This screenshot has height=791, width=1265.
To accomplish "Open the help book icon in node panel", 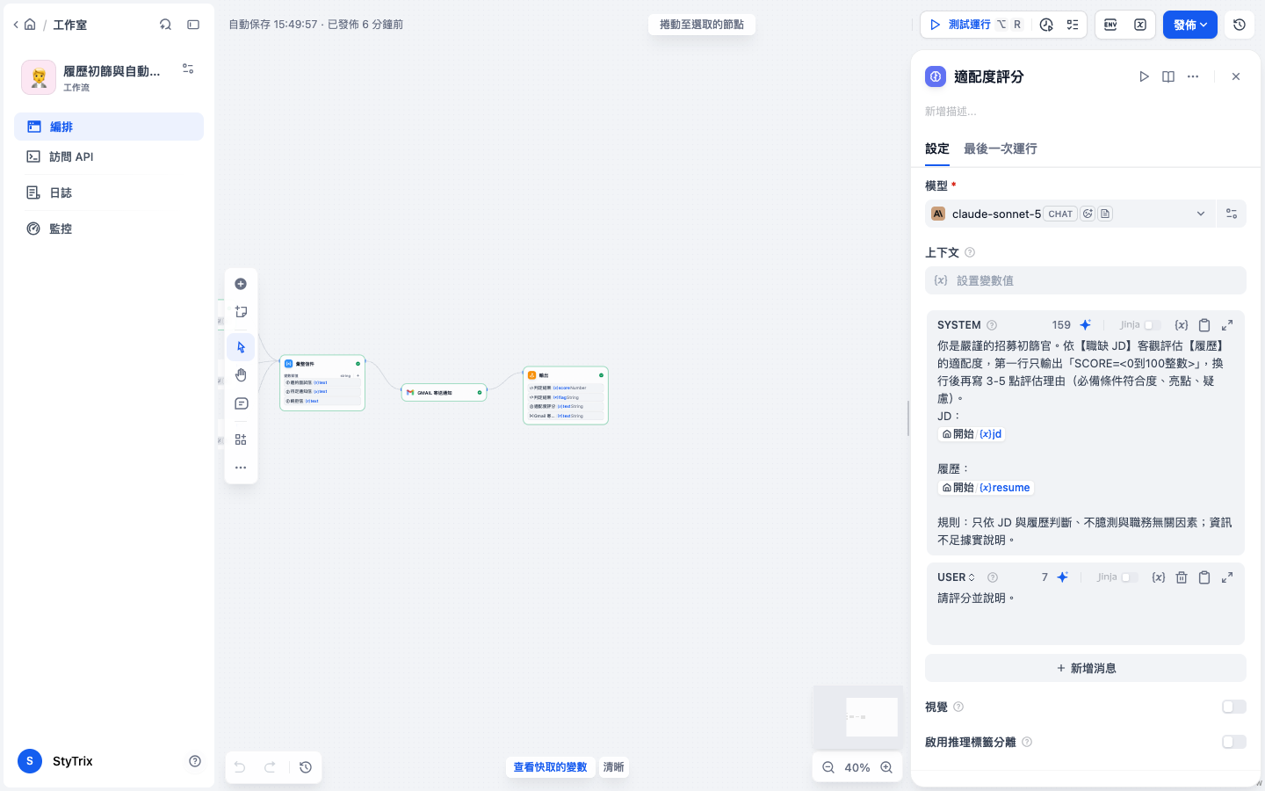I will pyautogui.click(x=1168, y=76).
